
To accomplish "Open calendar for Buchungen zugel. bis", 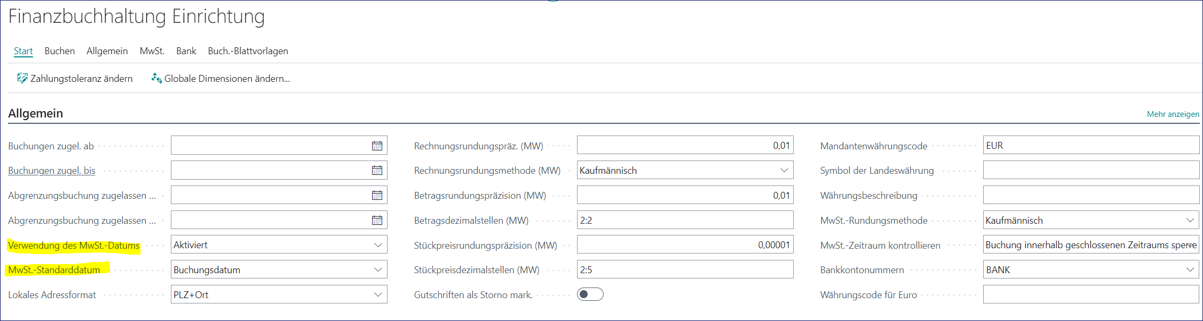I will [377, 171].
